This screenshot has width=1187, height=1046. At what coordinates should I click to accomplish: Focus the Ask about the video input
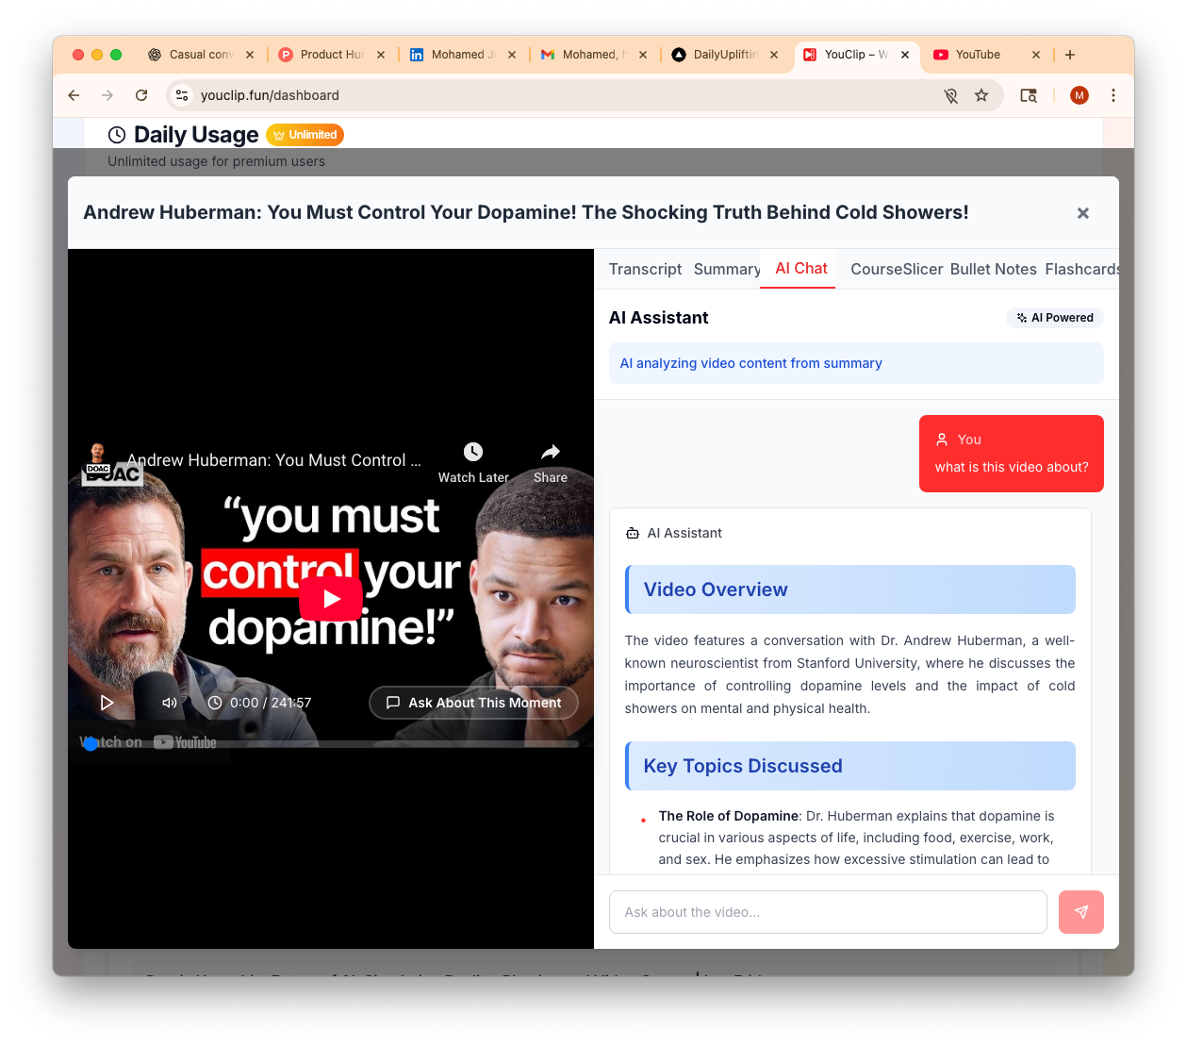(828, 912)
